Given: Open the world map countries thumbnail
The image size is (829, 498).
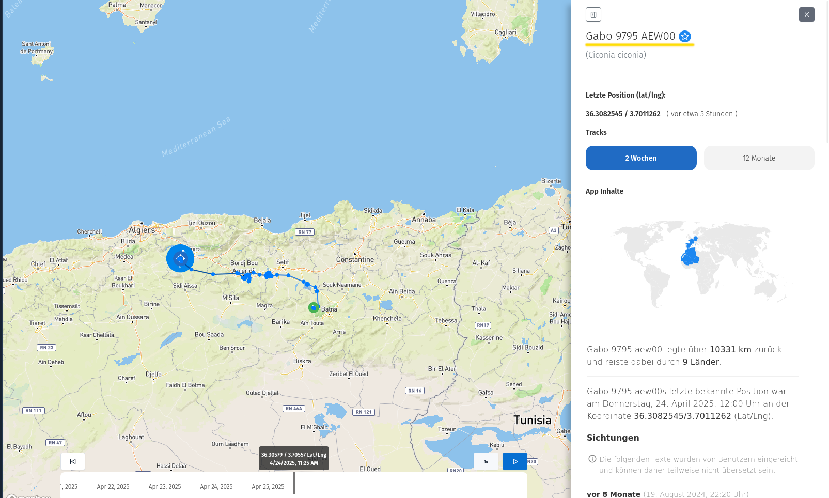Looking at the screenshot, I should pyautogui.click(x=700, y=263).
